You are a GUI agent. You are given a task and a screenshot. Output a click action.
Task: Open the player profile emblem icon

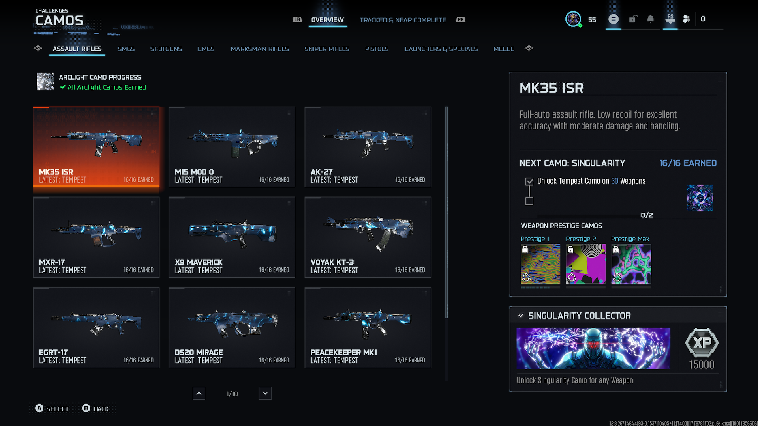coord(573,19)
